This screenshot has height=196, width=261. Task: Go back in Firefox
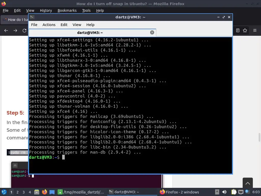6,31
